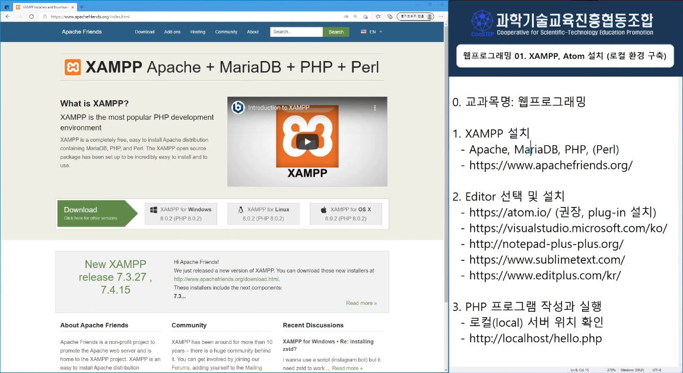Download XAMPP for Linux 8.0.2
This screenshot has height=373, width=683.
[x=263, y=213]
